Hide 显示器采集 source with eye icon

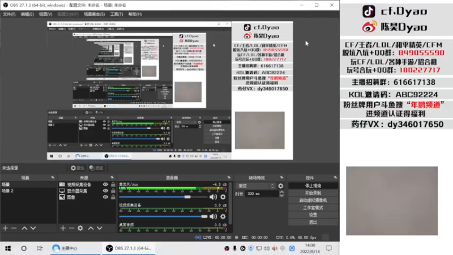click(x=105, y=191)
